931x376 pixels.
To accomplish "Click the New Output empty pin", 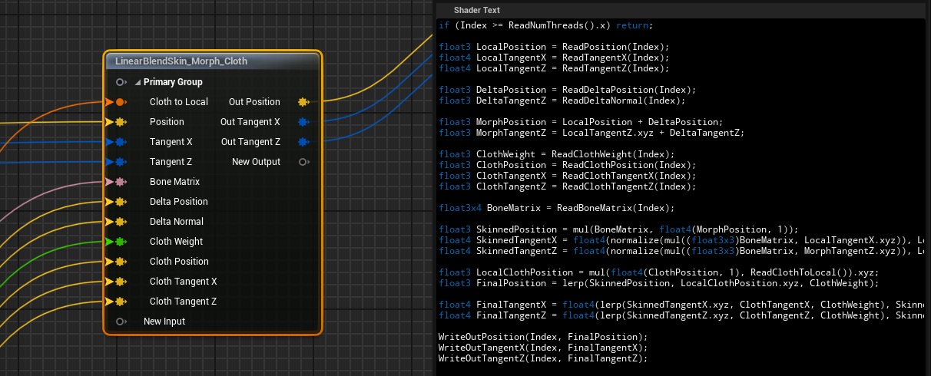I will coord(303,162).
